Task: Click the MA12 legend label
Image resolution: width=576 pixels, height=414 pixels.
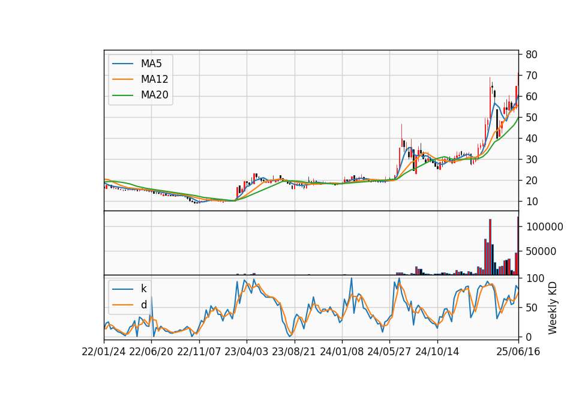Action: point(154,79)
